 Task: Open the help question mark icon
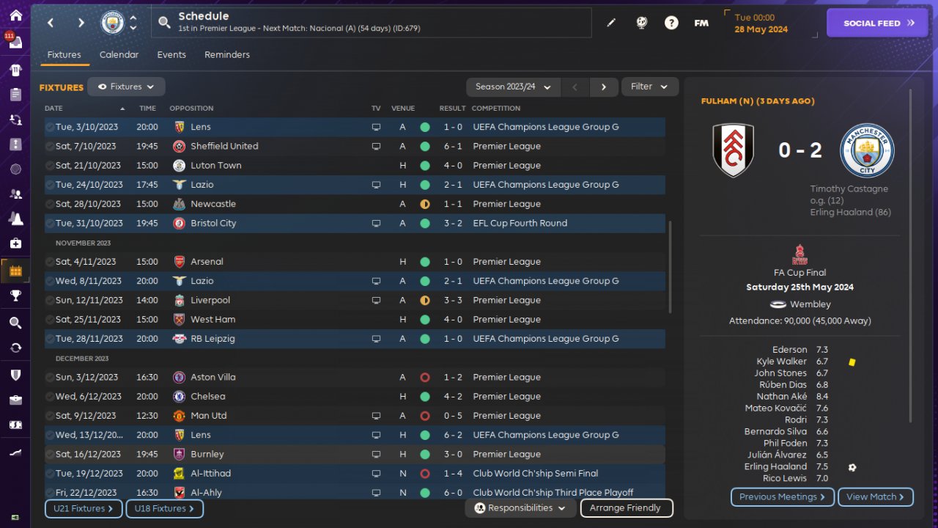[x=671, y=23]
